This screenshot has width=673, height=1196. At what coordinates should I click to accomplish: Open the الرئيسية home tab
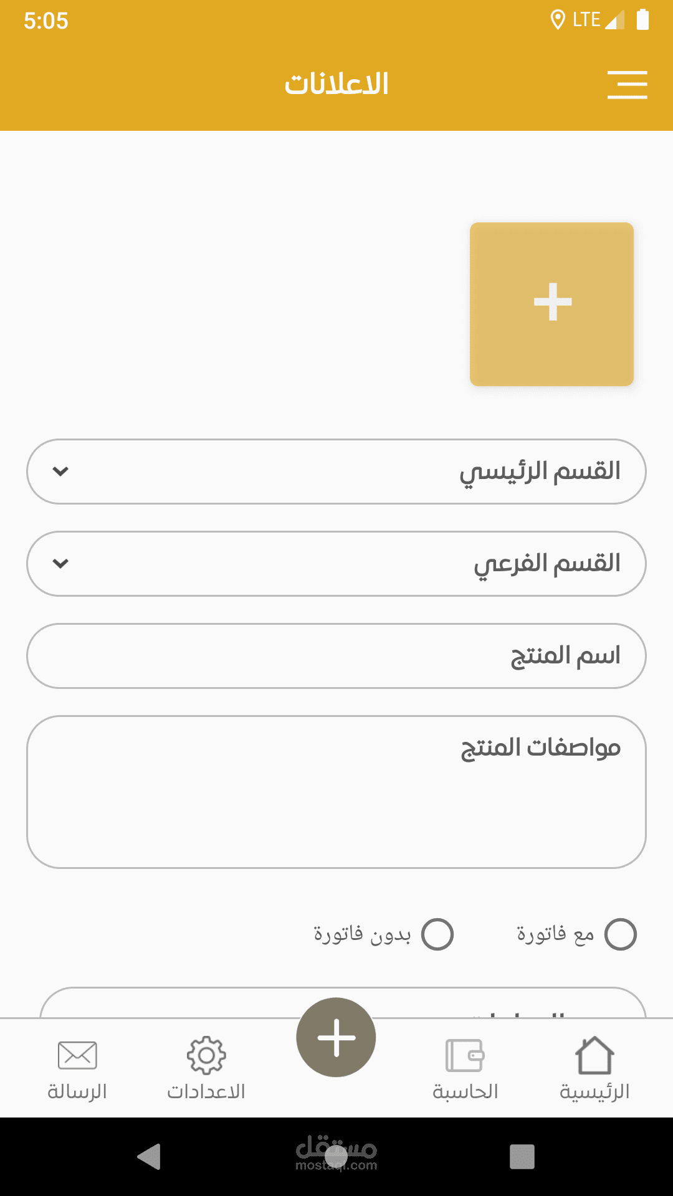pyautogui.click(x=594, y=1069)
